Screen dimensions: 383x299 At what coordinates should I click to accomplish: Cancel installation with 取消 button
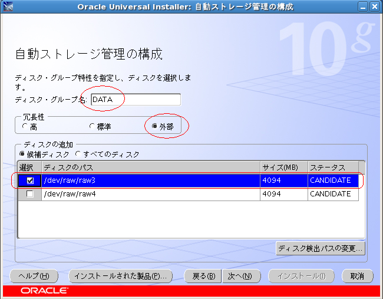357,276
